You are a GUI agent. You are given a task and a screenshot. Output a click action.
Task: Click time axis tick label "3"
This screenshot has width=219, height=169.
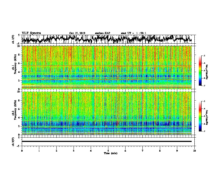pos(74,151)
